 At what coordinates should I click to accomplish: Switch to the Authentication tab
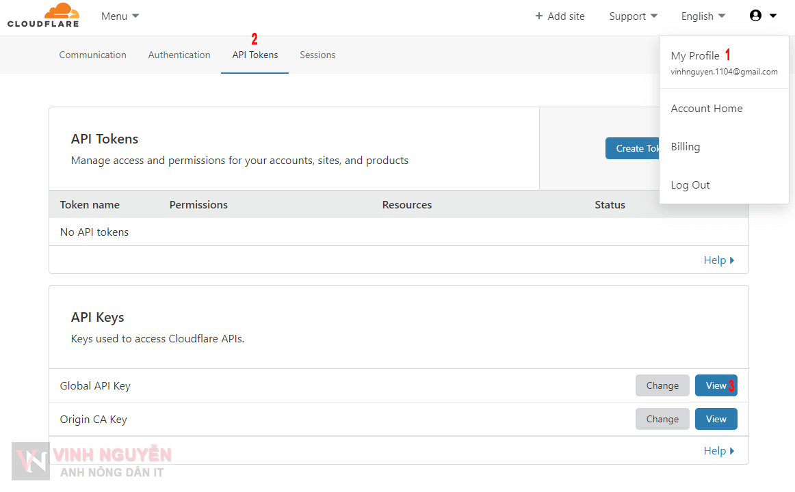[179, 55]
